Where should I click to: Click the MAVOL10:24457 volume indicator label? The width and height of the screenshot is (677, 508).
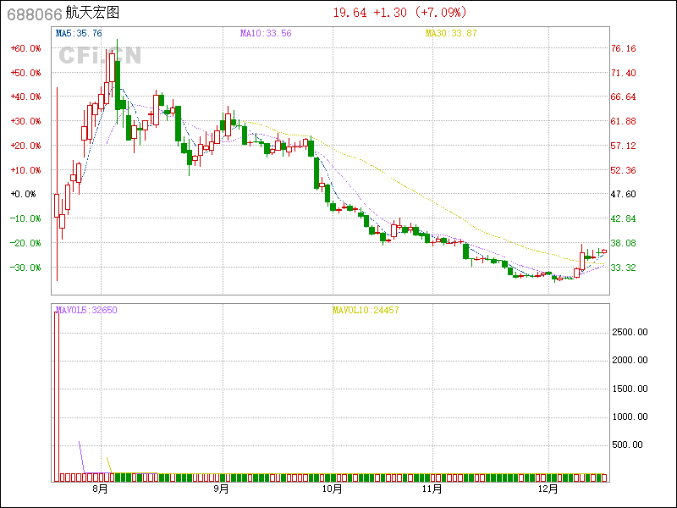(x=365, y=310)
